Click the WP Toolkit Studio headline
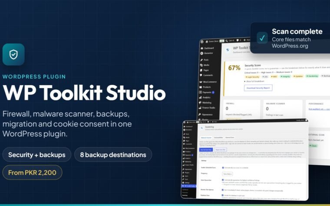 [84, 93]
